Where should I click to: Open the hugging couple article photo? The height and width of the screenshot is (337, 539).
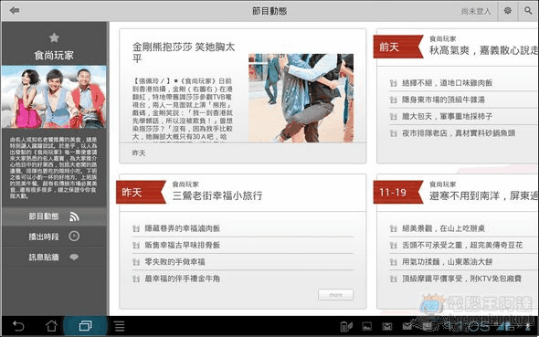[x=301, y=98]
